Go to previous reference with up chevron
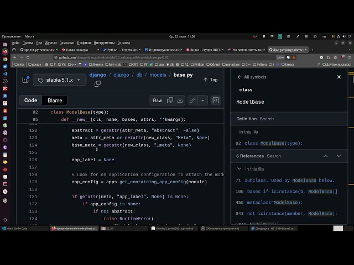Viewport: 354px width, 265px height. tap(326, 156)
